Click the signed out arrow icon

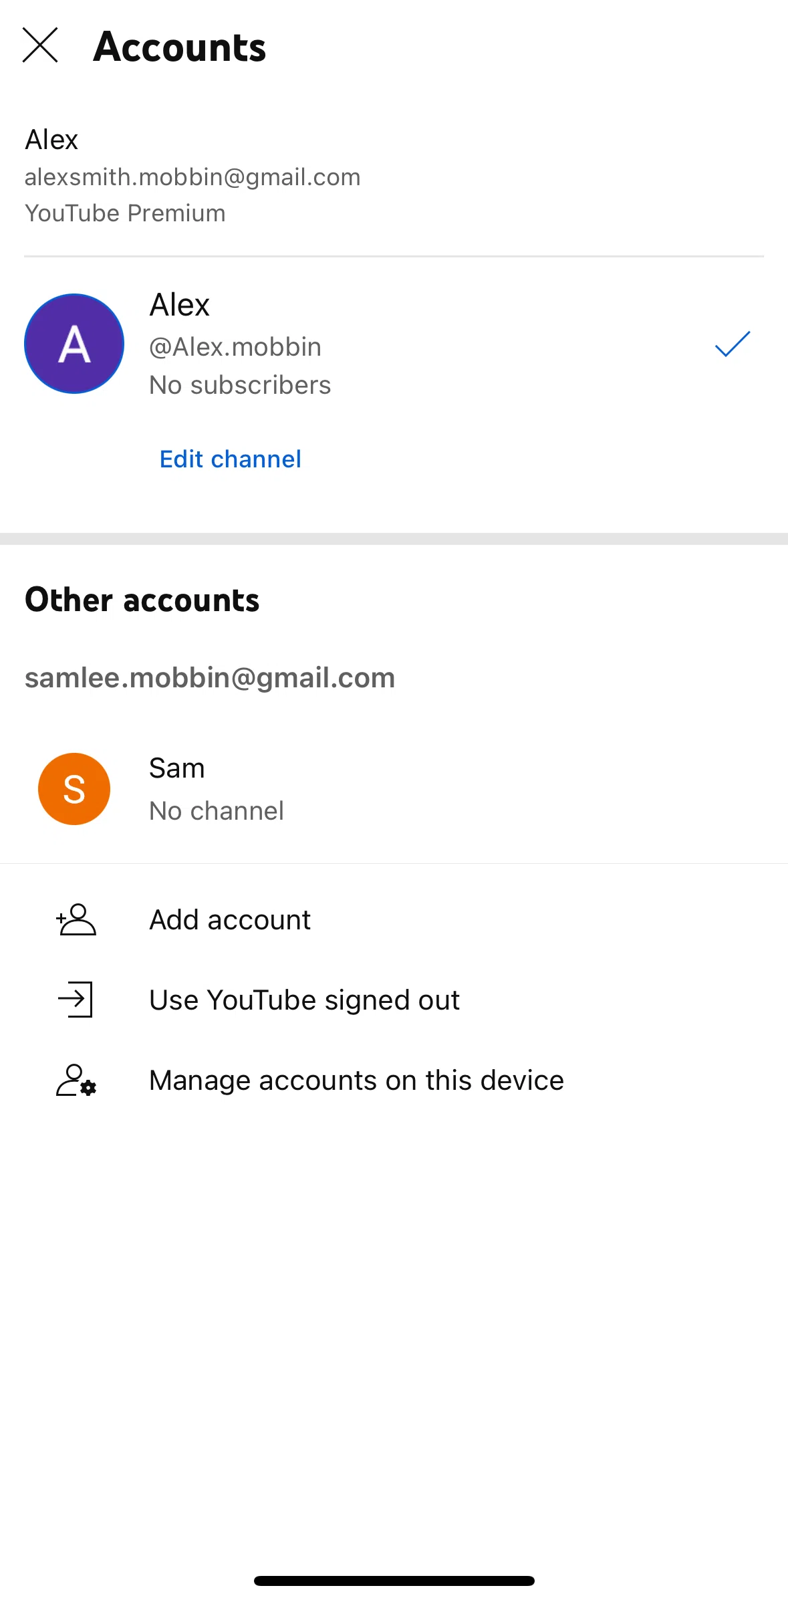(x=76, y=1000)
